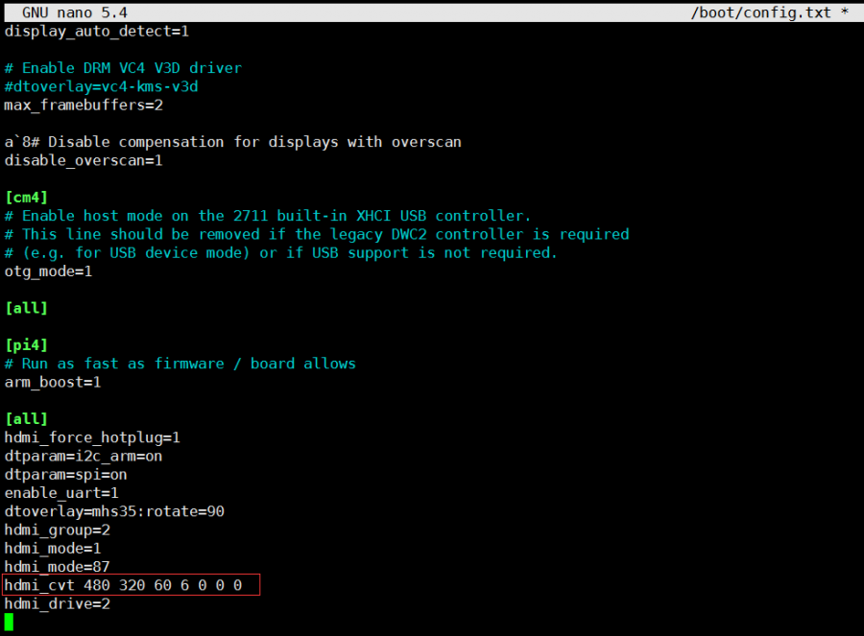864x636 pixels.
Task: Select the enable_uart=1 line
Action: click(x=61, y=493)
